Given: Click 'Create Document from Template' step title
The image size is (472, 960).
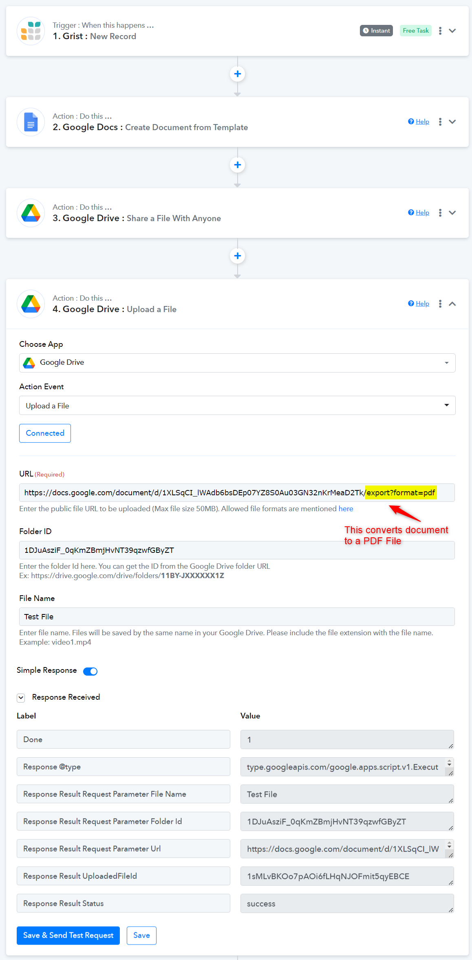Looking at the screenshot, I should (186, 127).
